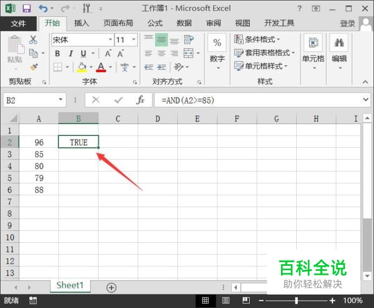Viewport: 374px width, 308px height.
Task: Open the 编辑 Editing binoculars group
Action: pos(339,52)
